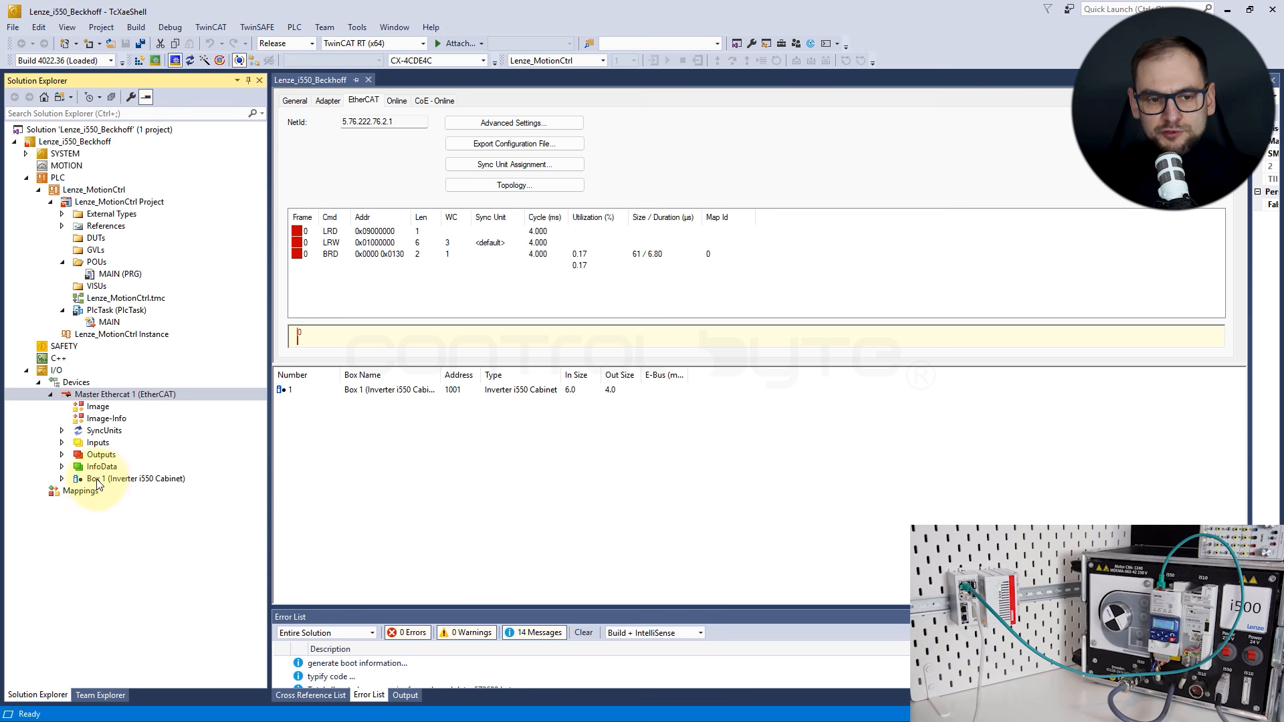1284x722 pixels.
Task: Click the Properties wrench in Solution Explorer
Action: click(x=131, y=97)
